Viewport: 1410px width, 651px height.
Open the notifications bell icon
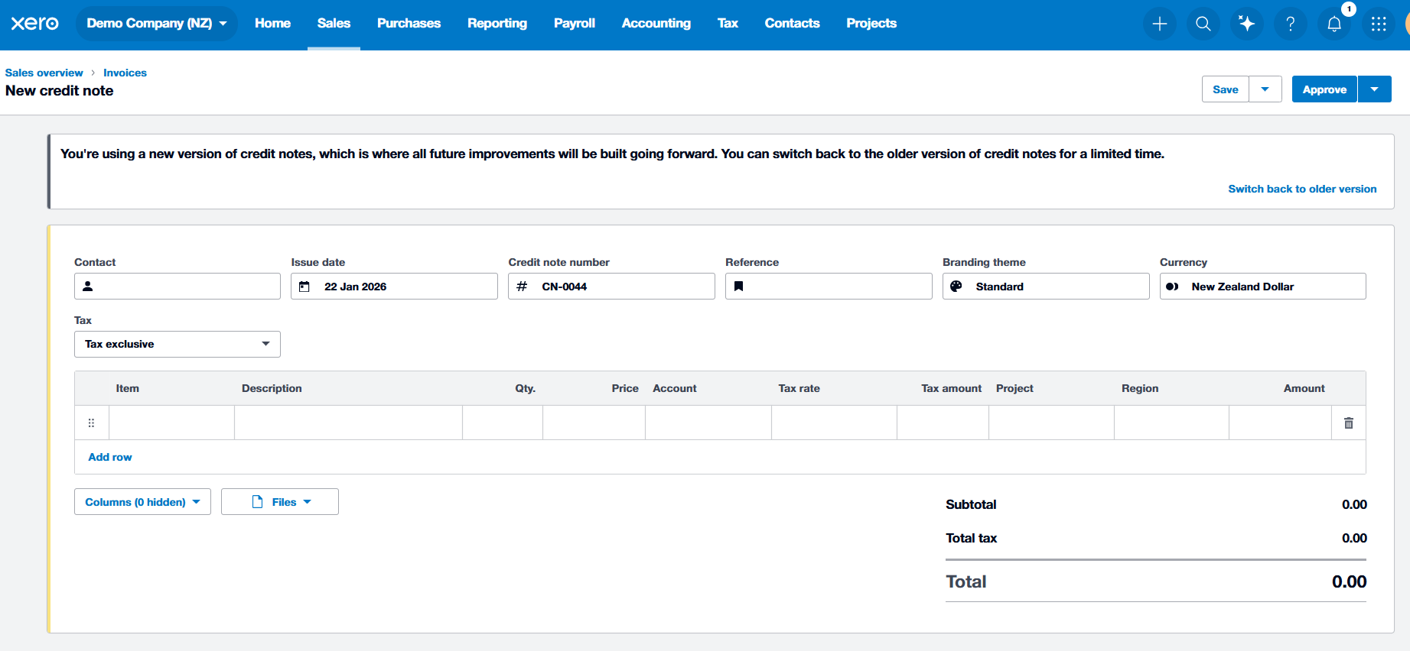[x=1333, y=24]
